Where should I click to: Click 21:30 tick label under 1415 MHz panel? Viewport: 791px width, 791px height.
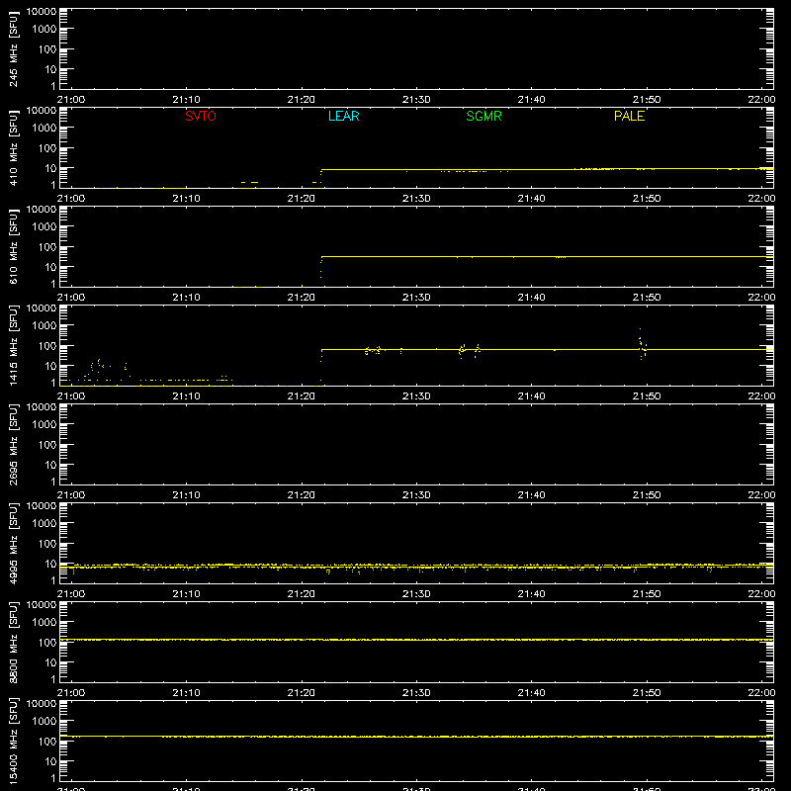point(416,396)
